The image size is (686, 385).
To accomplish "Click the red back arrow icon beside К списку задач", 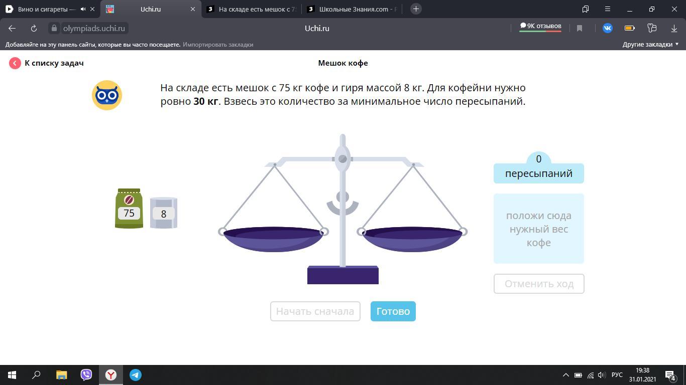I will tap(15, 63).
